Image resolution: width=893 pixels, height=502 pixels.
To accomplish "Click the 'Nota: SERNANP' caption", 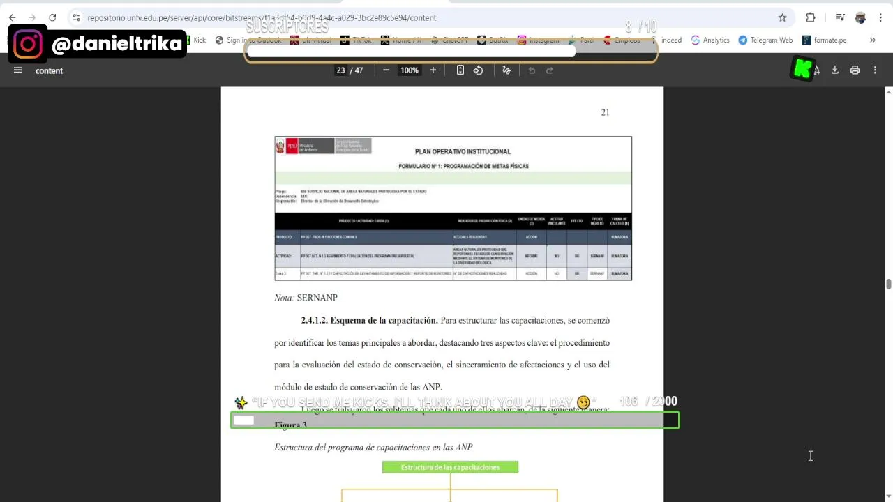I will point(306,298).
